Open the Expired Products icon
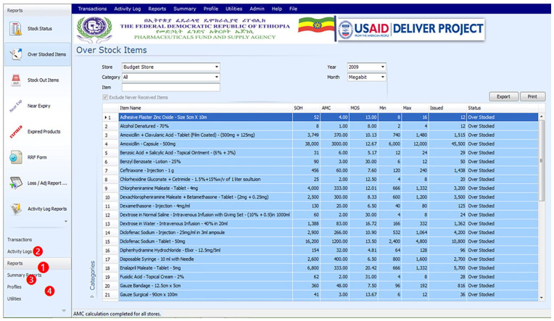 coord(16,132)
